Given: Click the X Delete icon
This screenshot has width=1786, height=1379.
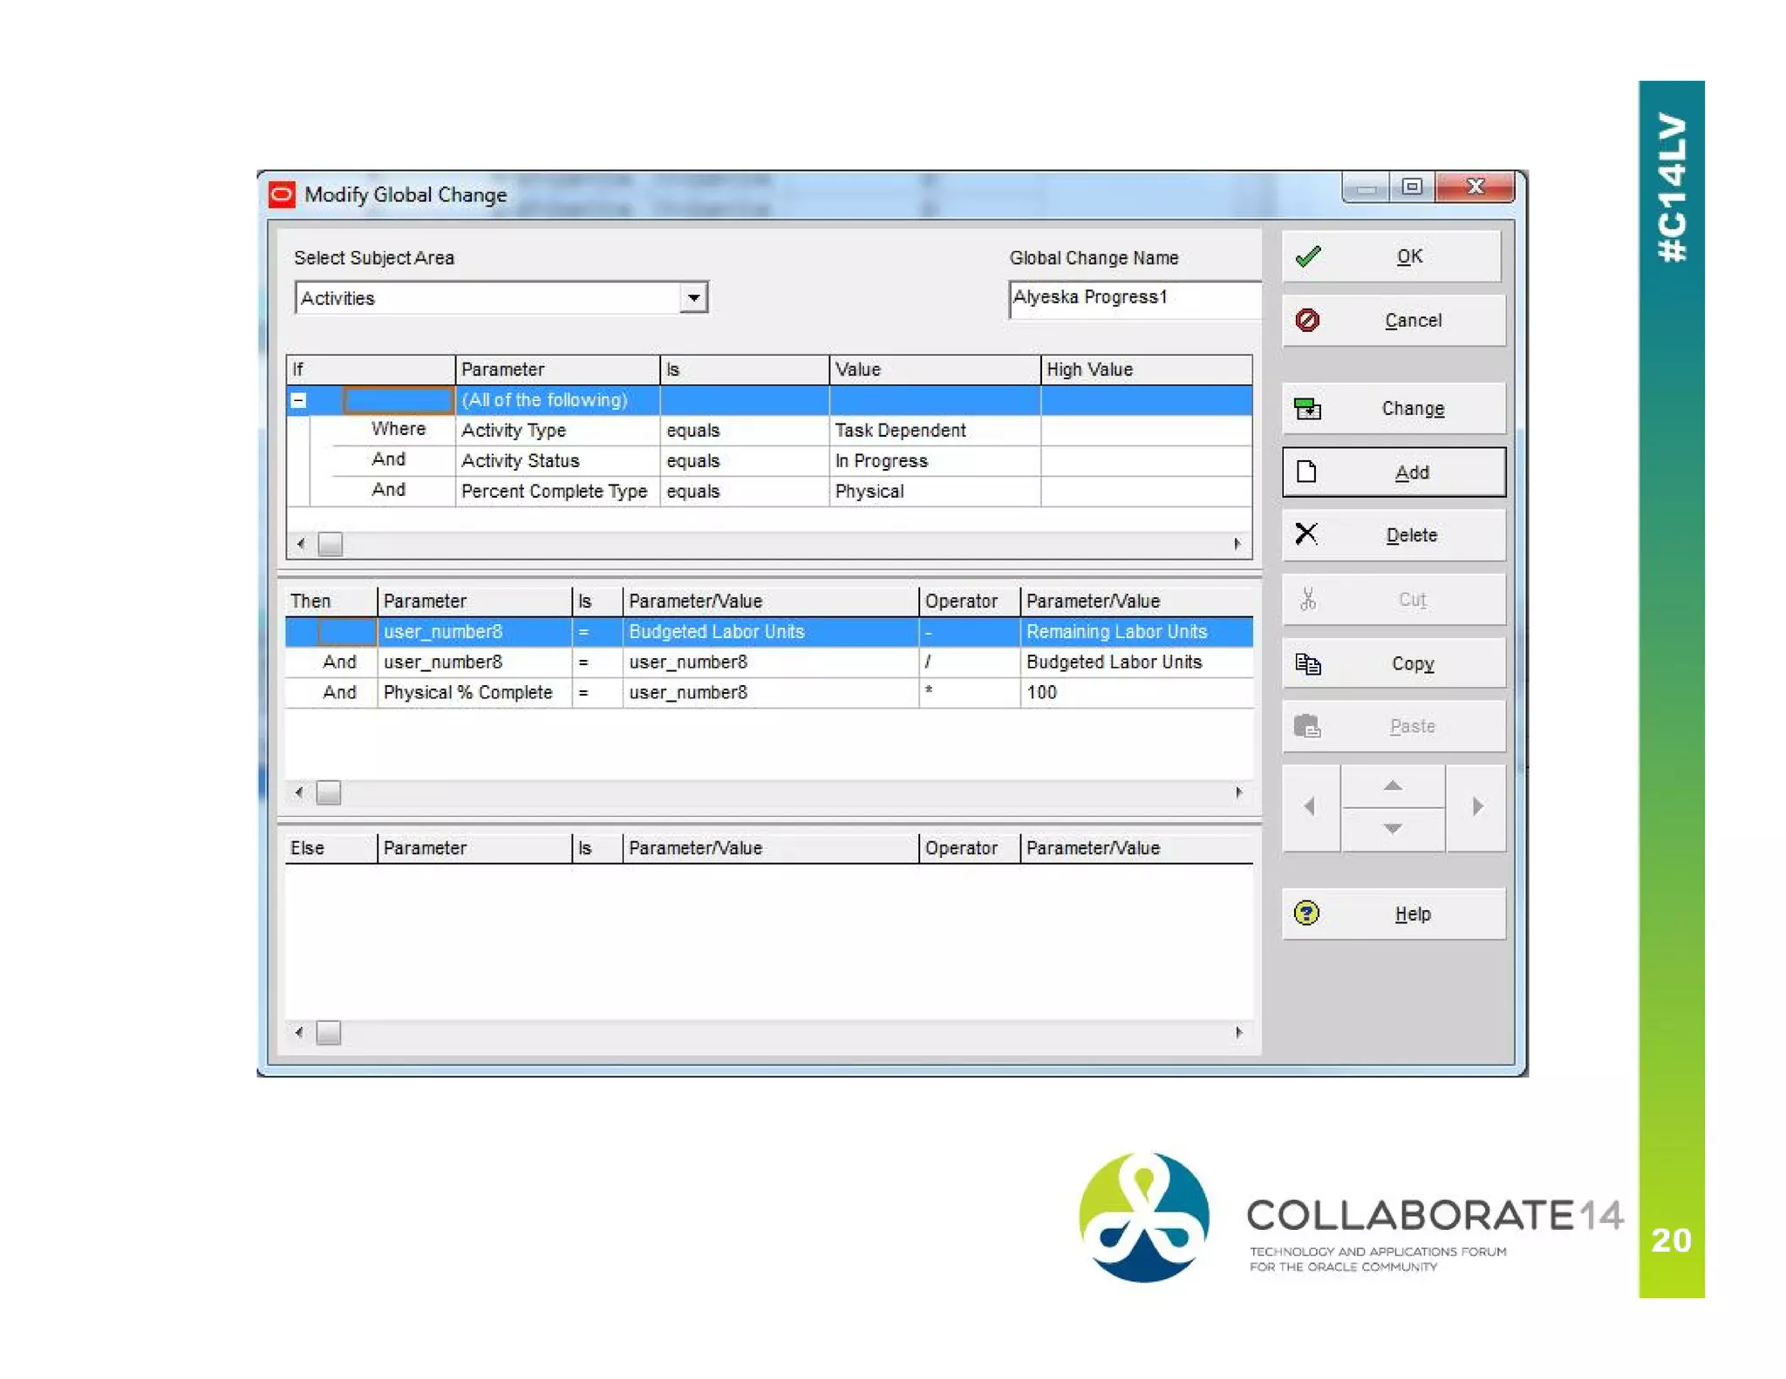Looking at the screenshot, I should 1306,534.
